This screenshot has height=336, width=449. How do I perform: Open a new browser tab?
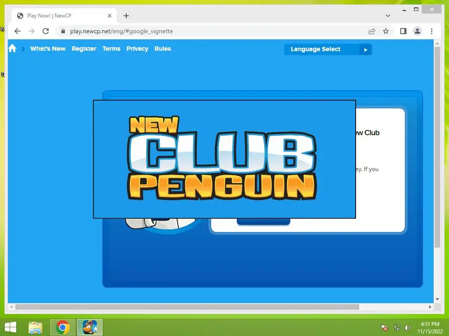(126, 16)
